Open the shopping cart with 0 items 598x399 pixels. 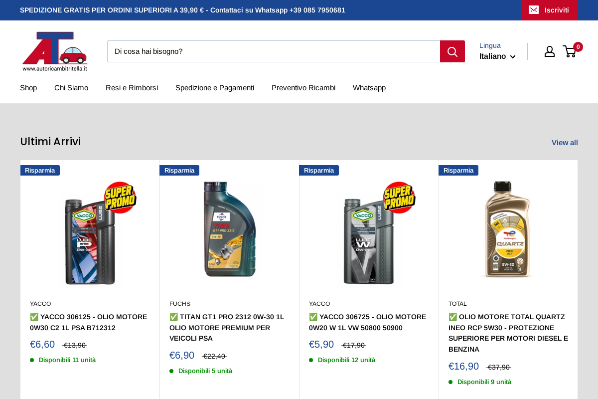click(570, 51)
